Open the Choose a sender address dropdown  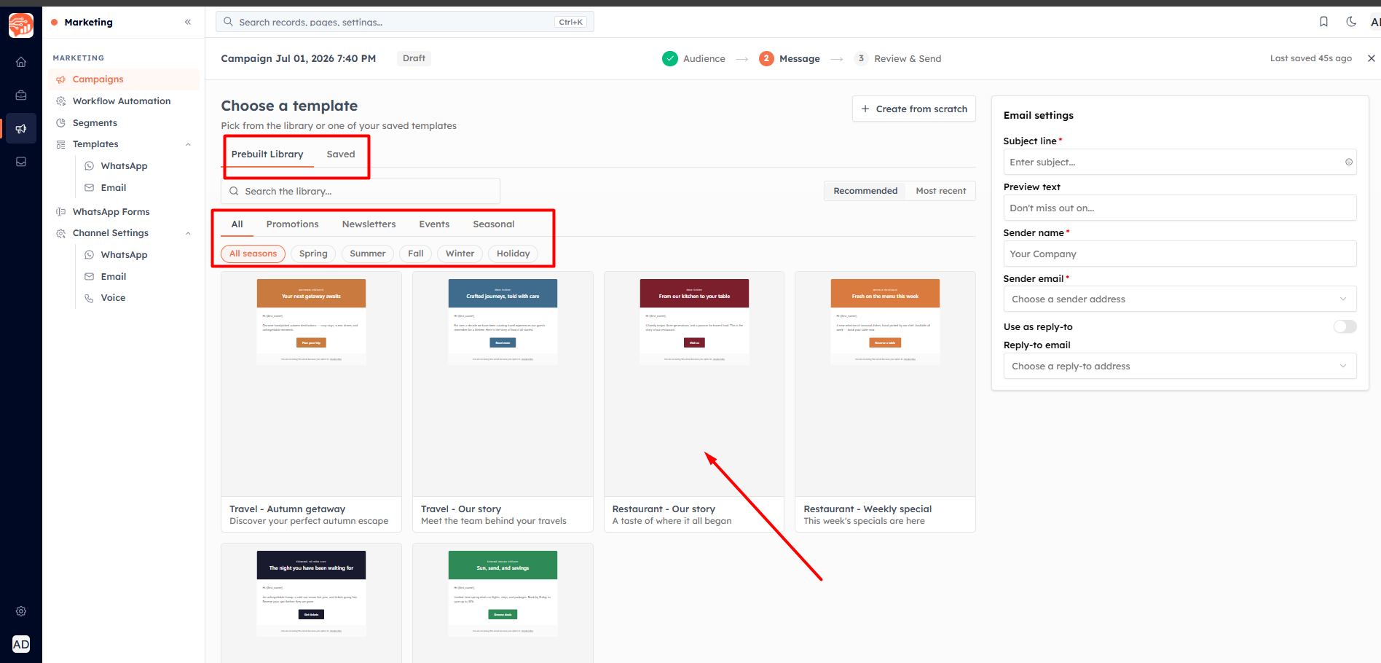(x=1180, y=299)
